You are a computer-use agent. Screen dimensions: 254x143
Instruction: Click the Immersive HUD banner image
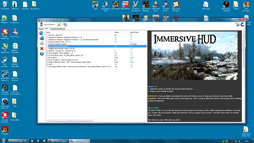point(194,56)
